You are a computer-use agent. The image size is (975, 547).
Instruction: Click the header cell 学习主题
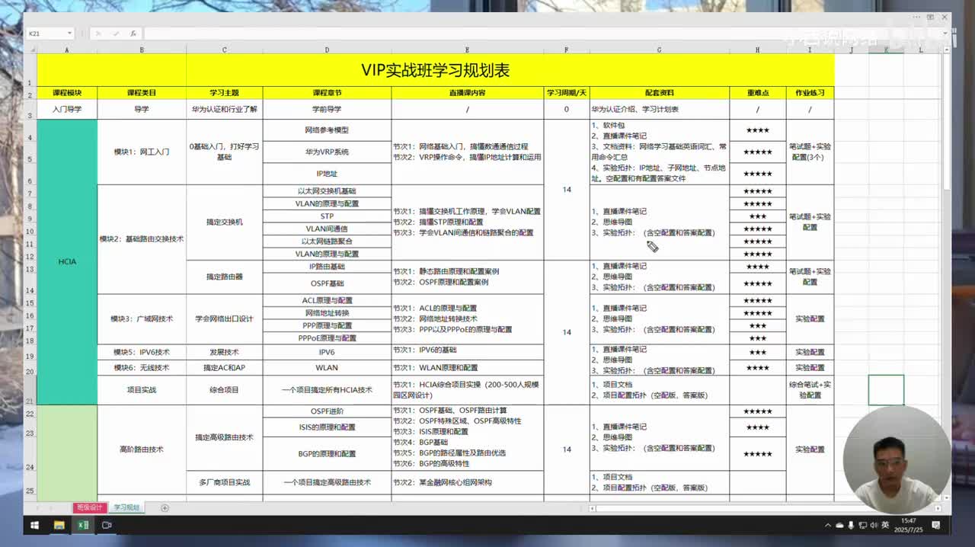(x=225, y=93)
